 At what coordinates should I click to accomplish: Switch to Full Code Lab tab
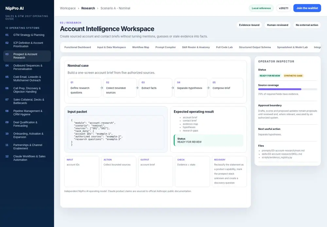224,47
